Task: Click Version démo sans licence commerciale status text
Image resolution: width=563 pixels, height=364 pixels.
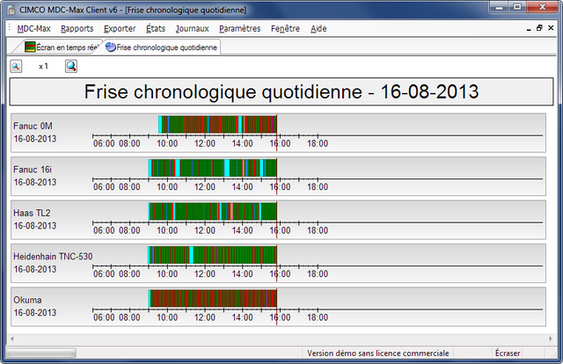Action: coord(378,353)
